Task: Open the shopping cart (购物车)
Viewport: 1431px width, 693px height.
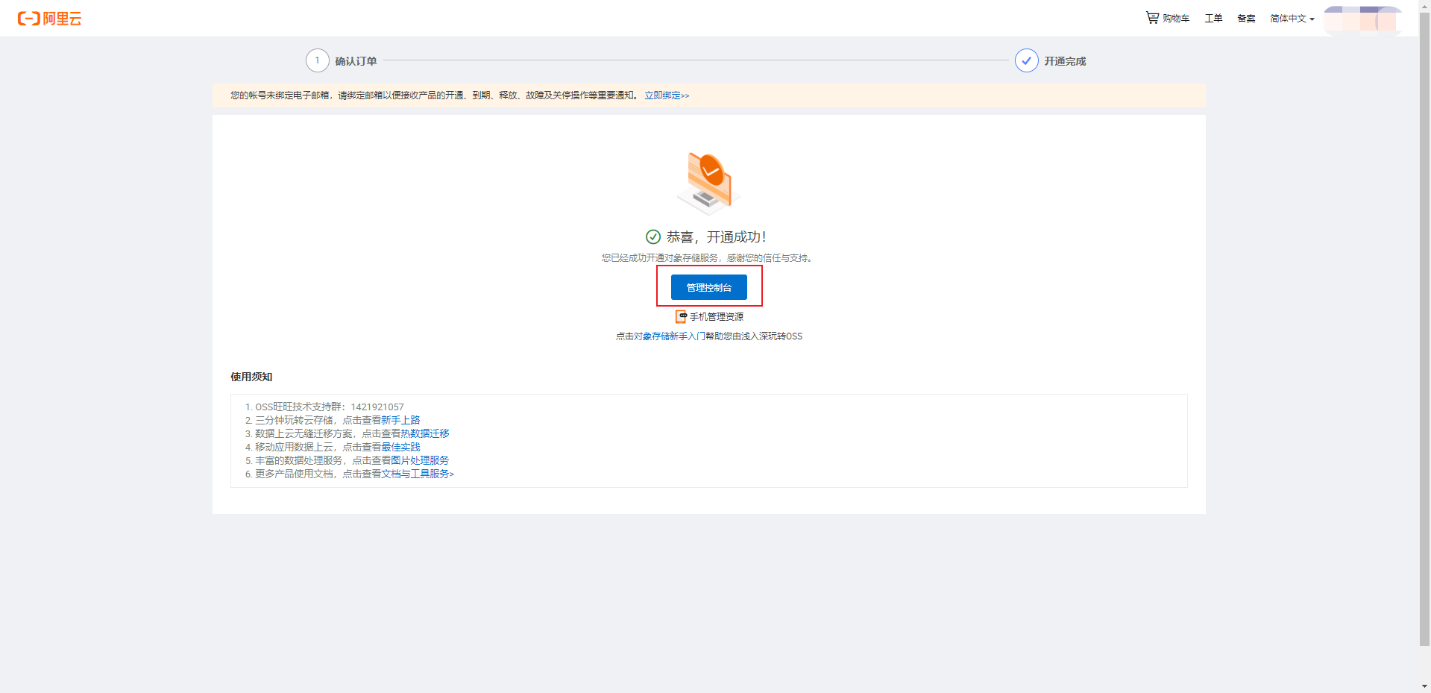Action: tap(1172, 18)
